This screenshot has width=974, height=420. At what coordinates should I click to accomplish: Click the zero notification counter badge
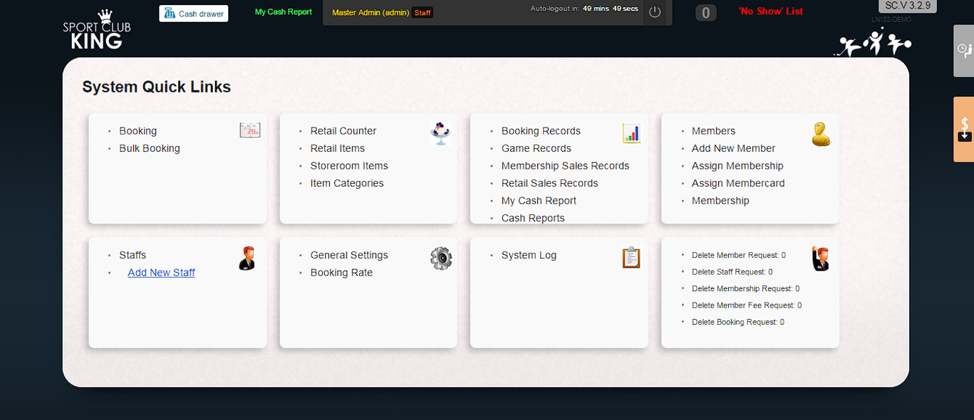tap(705, 13)
